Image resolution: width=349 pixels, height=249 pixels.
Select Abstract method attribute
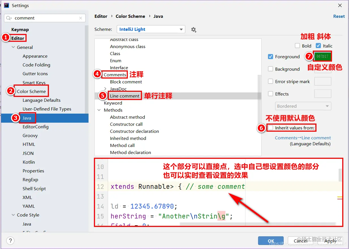128,117
